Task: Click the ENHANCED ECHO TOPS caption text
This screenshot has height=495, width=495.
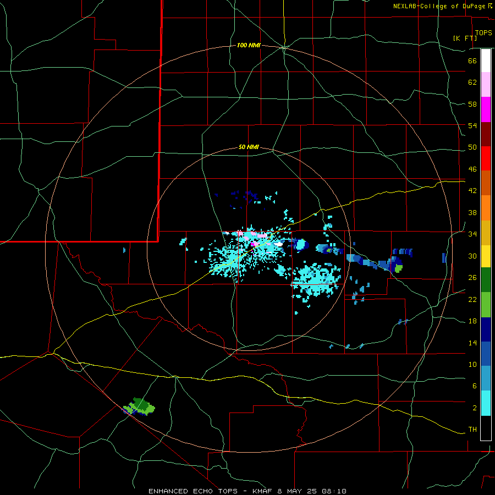Action: click(x=193, y=491)
